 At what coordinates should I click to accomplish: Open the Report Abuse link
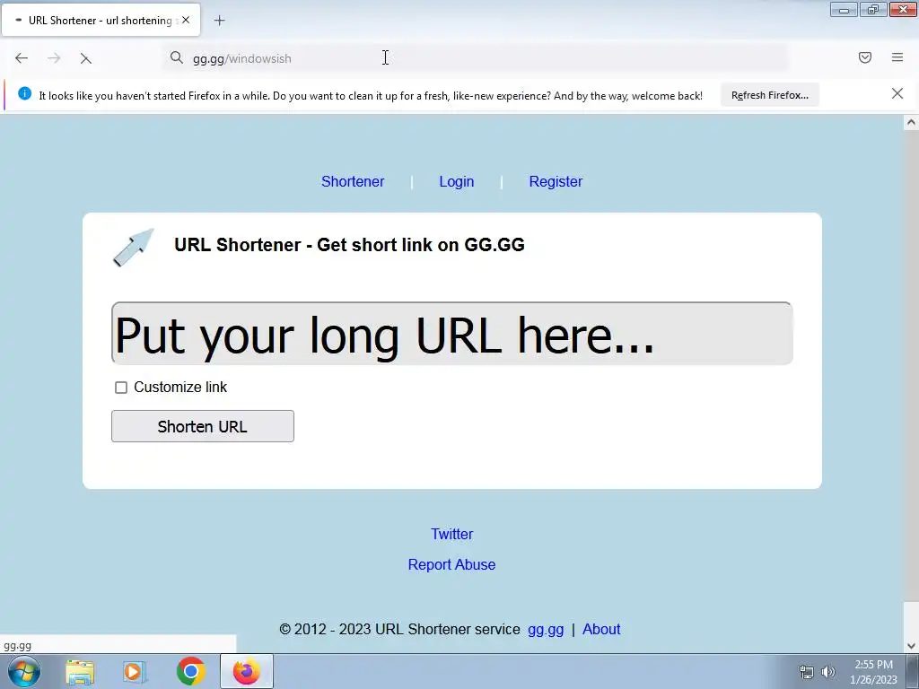click(452, 565)
